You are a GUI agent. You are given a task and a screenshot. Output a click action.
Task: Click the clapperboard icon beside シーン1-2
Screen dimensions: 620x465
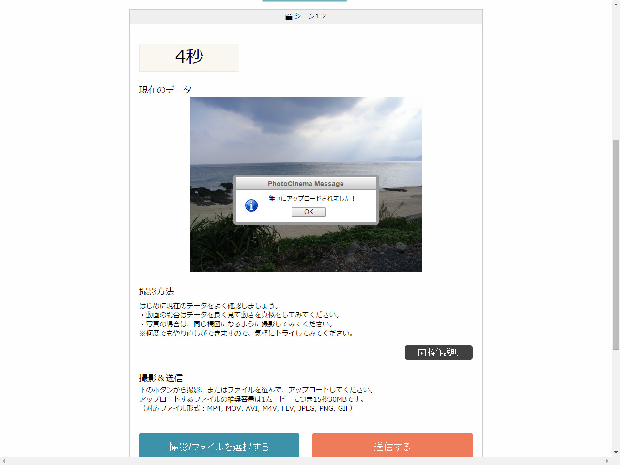click(x=288, y=16)
